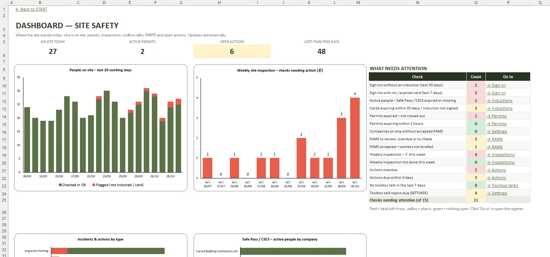The width and height of the screenshot is (550, 257).
Task: Select column B header
Action: coord(40,3)
